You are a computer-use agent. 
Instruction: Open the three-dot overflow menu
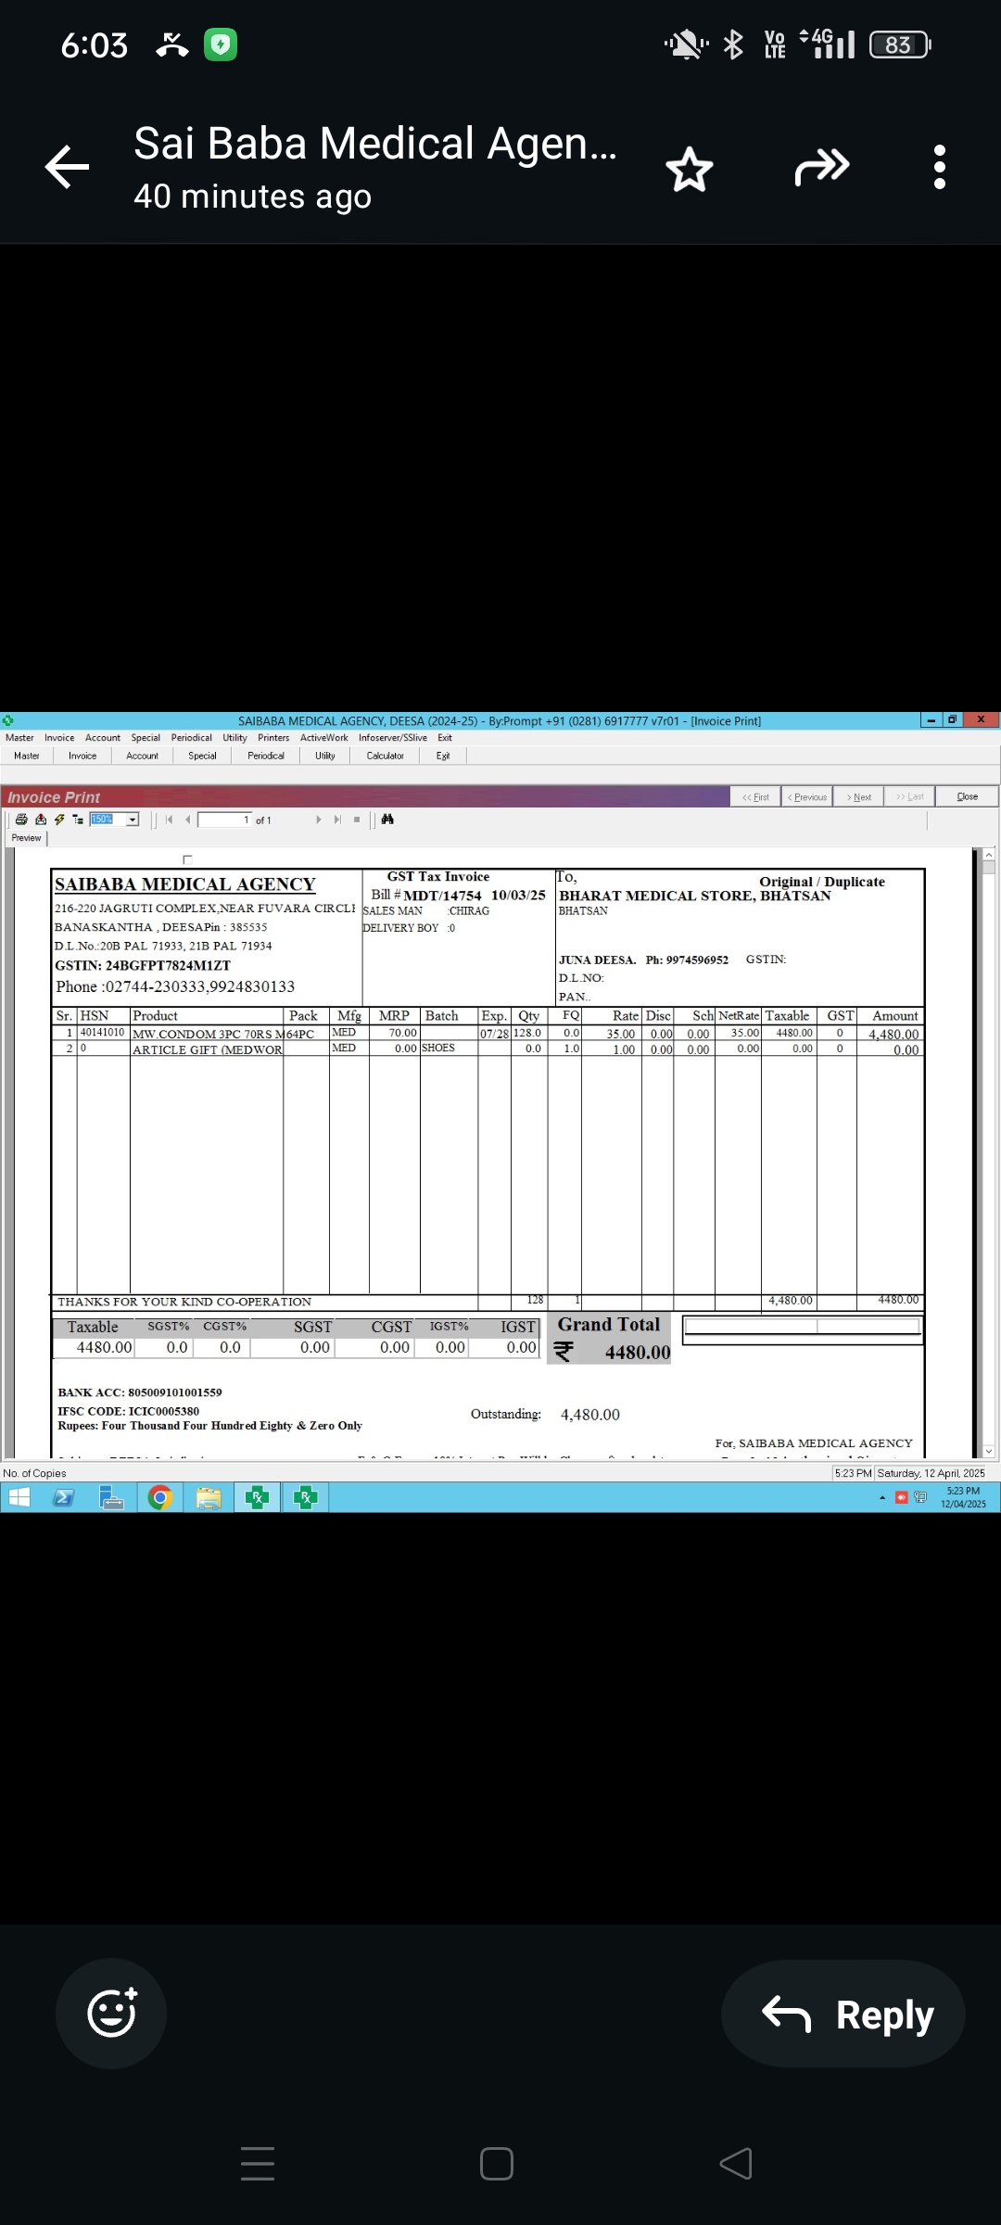click(x=939, y=168)
